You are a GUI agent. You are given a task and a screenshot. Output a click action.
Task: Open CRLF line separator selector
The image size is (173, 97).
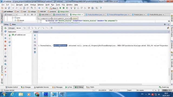click(112, 90)
